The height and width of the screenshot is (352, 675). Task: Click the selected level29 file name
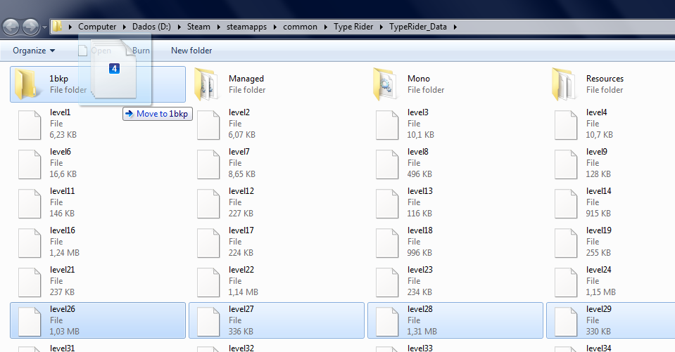(x=599, y=309)
